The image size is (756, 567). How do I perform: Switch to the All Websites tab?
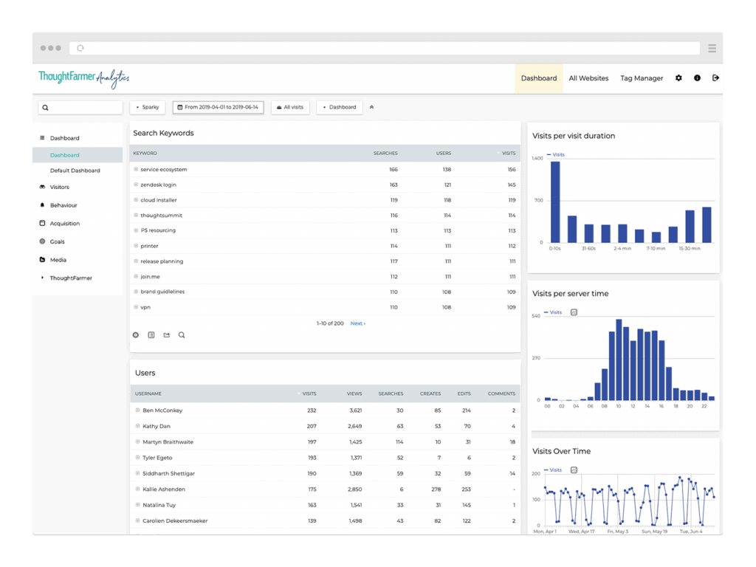pyautogui.click(x=588, y=78)
